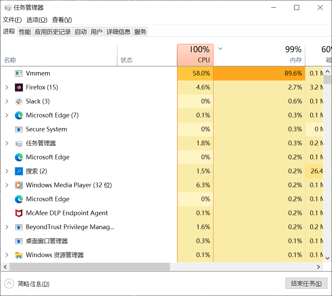Expand the 搜索 (2) process group
The width and height of the screenshot is (332, 296).
click(7, 171)
